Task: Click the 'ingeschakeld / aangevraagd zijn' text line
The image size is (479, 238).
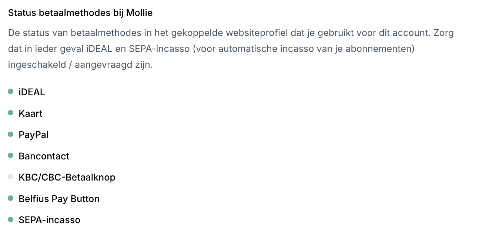Action: coord(80,65)
